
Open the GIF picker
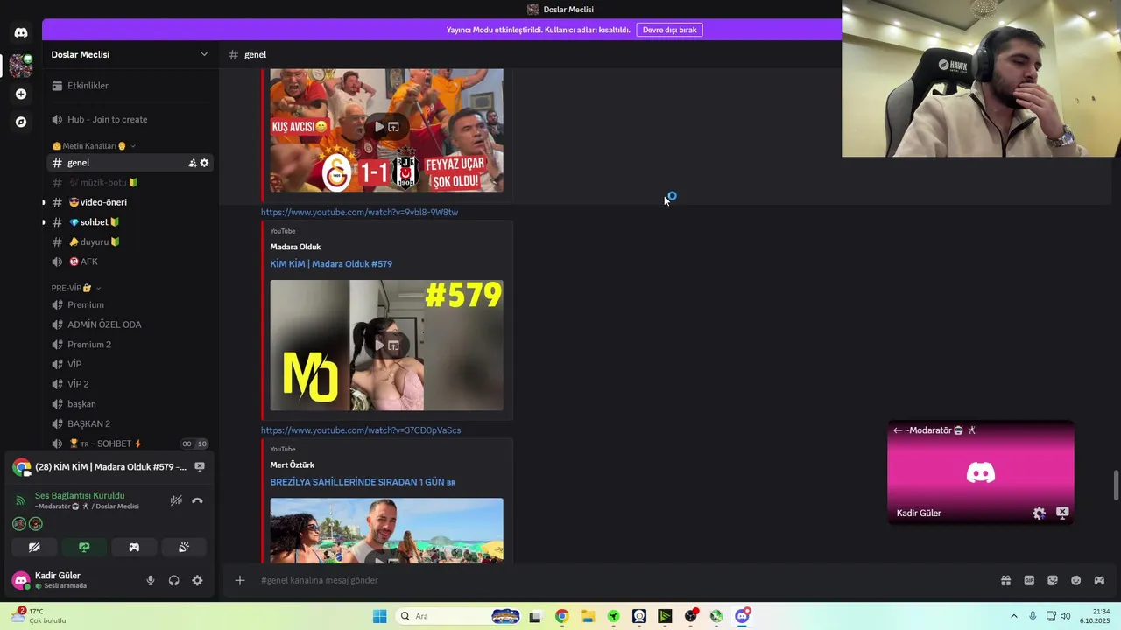tap(1029, 580)
